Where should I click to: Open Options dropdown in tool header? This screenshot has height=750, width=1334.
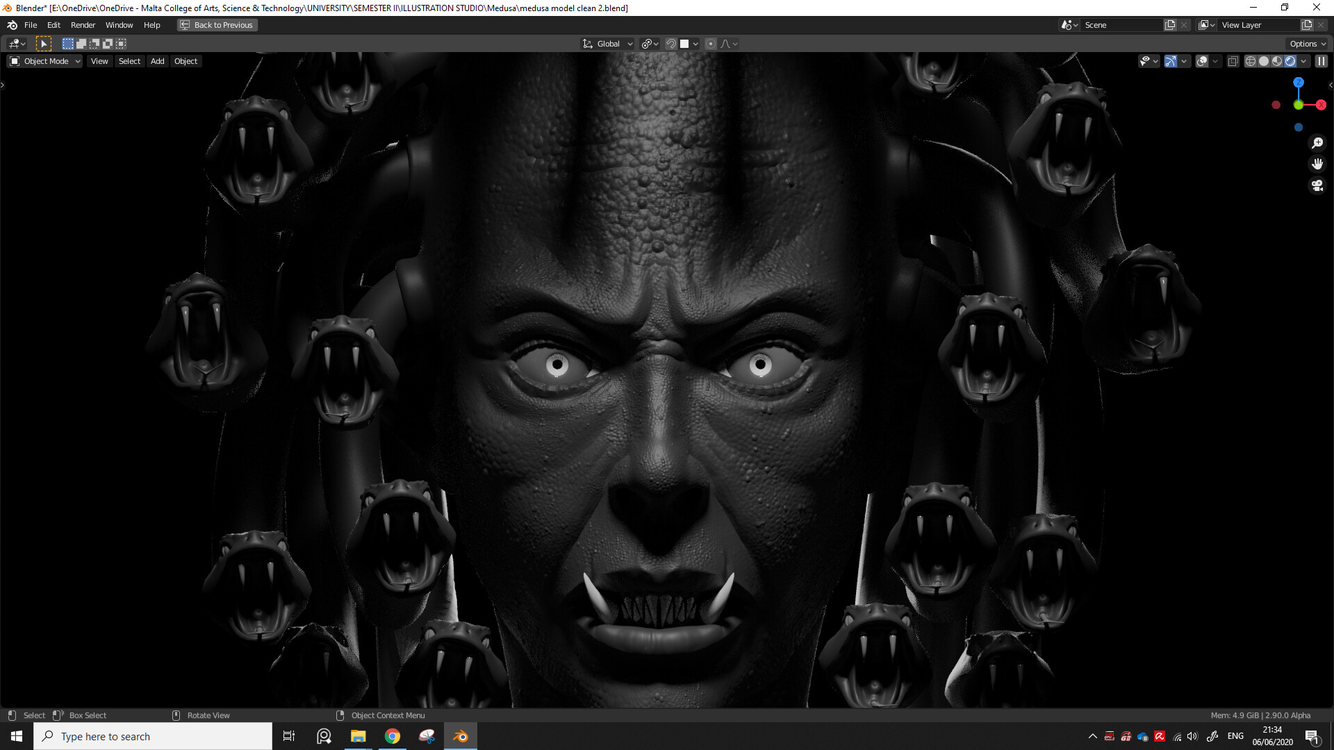[x=1307, y=44]
